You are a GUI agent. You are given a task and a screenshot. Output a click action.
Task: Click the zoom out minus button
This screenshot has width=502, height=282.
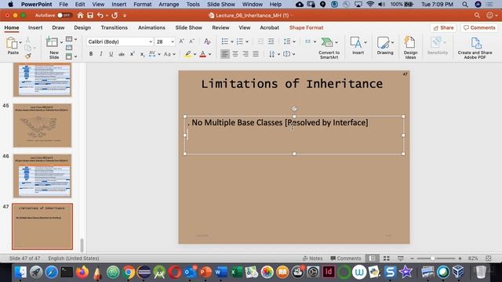click(x=413, y=258)
